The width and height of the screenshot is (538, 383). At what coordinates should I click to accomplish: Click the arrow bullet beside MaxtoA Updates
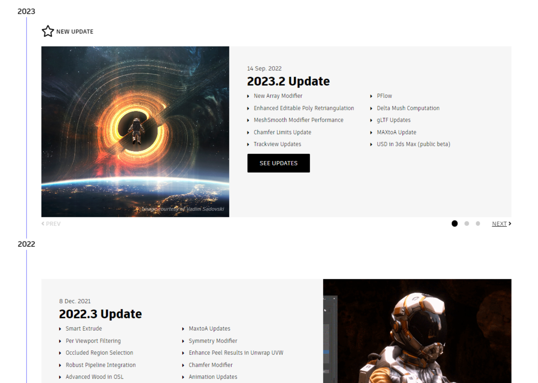(182, 328)
